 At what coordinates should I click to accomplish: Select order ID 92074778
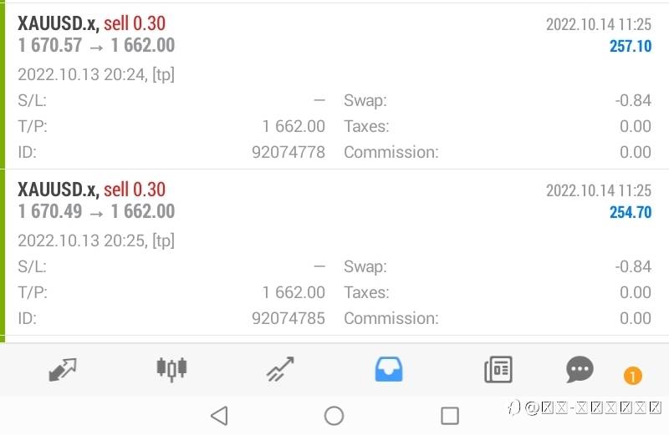288,152
